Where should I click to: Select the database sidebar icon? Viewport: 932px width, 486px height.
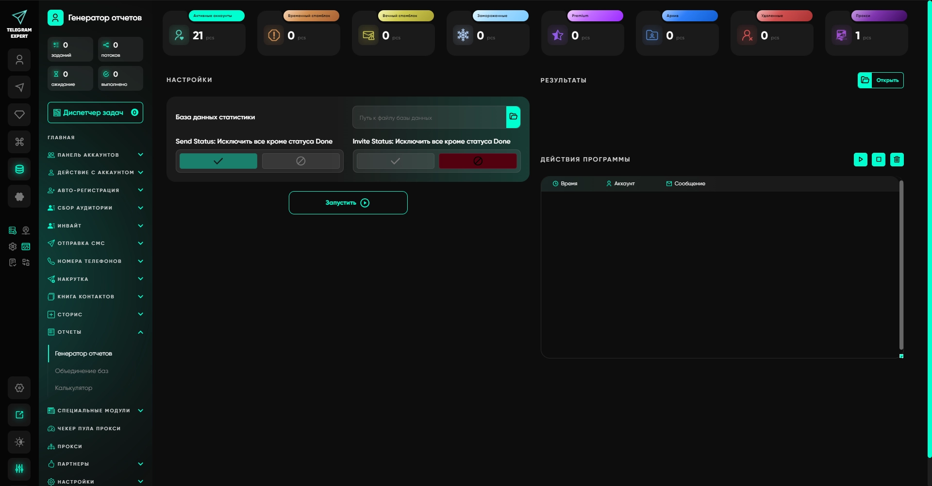coord(19,169)
